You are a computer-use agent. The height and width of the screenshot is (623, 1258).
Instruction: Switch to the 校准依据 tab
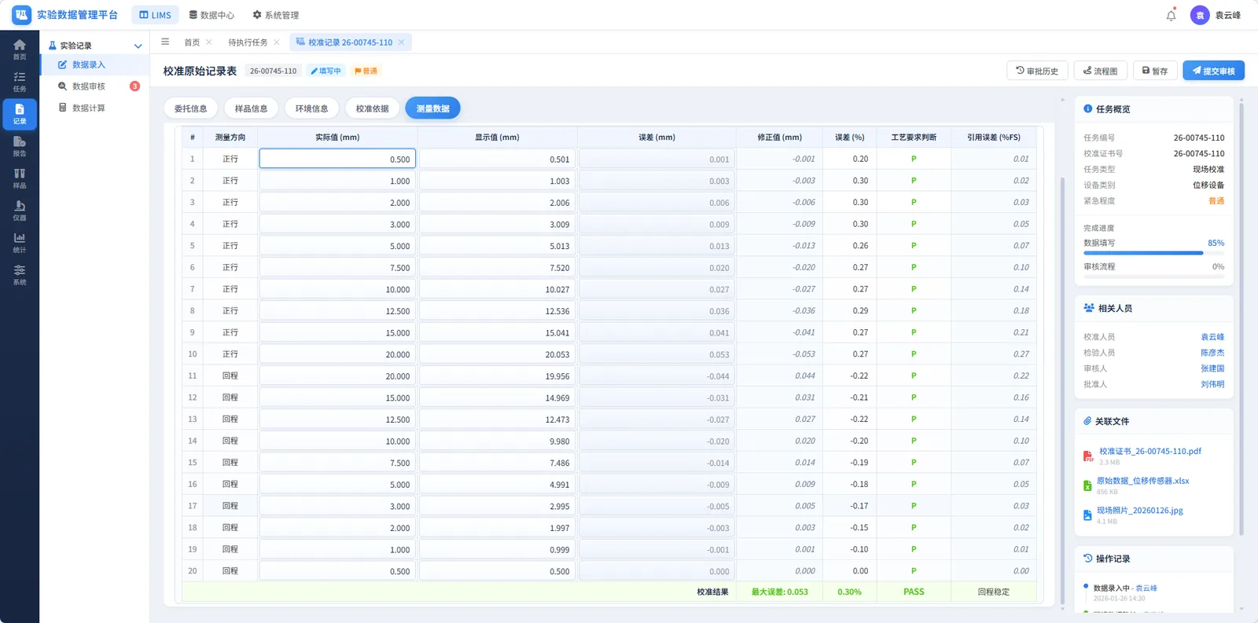pyautogui.click(x=372, y=108)
